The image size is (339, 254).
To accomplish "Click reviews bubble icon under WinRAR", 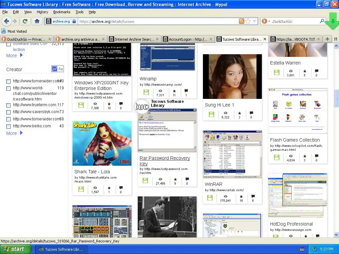I will pos(253,196).
